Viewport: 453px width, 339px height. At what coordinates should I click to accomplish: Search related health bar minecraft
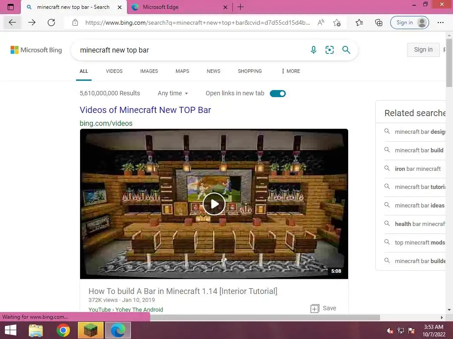pyautogui.click(x=415, y=224)
